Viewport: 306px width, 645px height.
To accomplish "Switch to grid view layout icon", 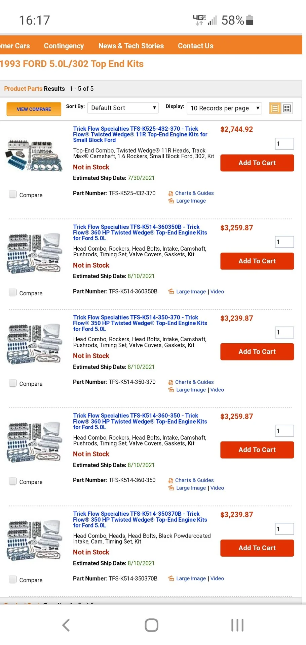I will coord(287,108).
